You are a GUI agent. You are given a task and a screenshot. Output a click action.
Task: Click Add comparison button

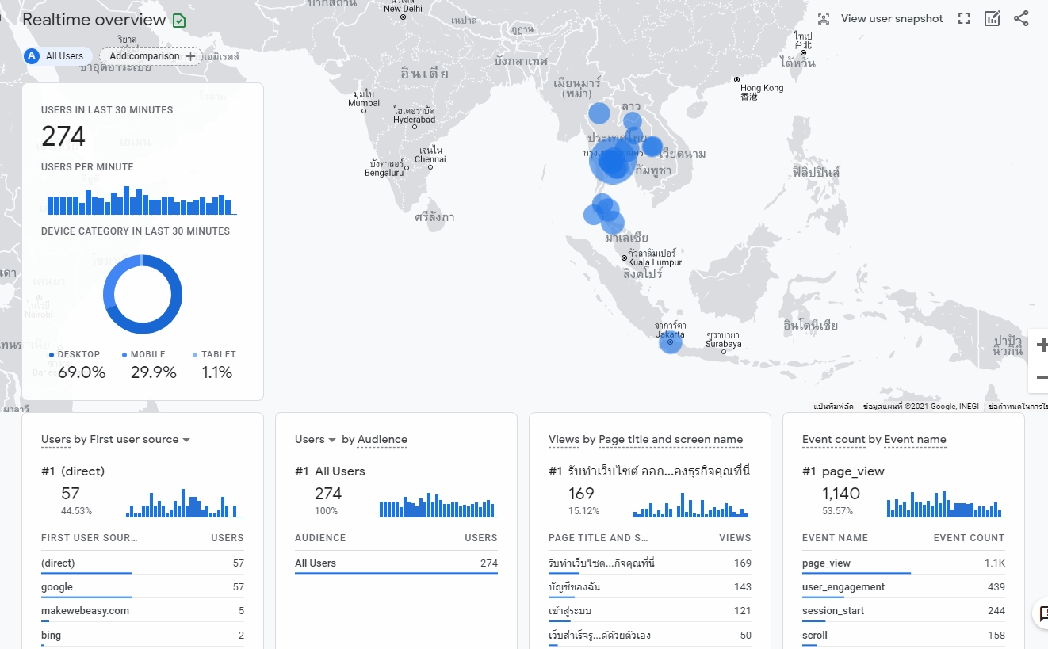(151, 56)
